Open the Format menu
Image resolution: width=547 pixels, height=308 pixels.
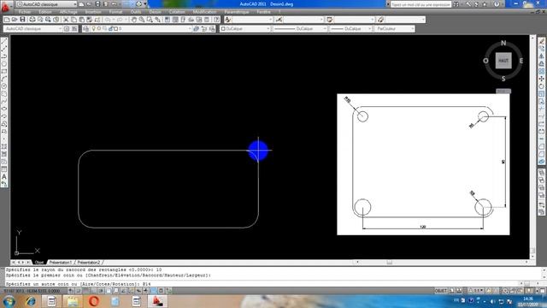click(x=116, y=12)
